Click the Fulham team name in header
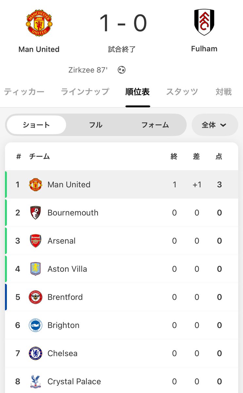Screen dimensions: 243x393 (x=204, y=49)
